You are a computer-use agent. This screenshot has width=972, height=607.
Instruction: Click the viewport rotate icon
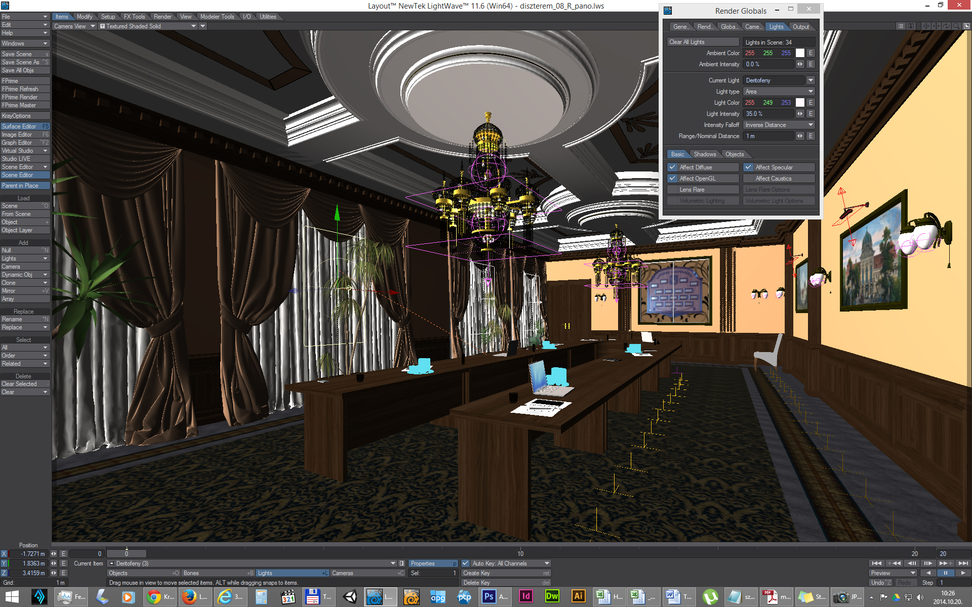coord(946,26)
